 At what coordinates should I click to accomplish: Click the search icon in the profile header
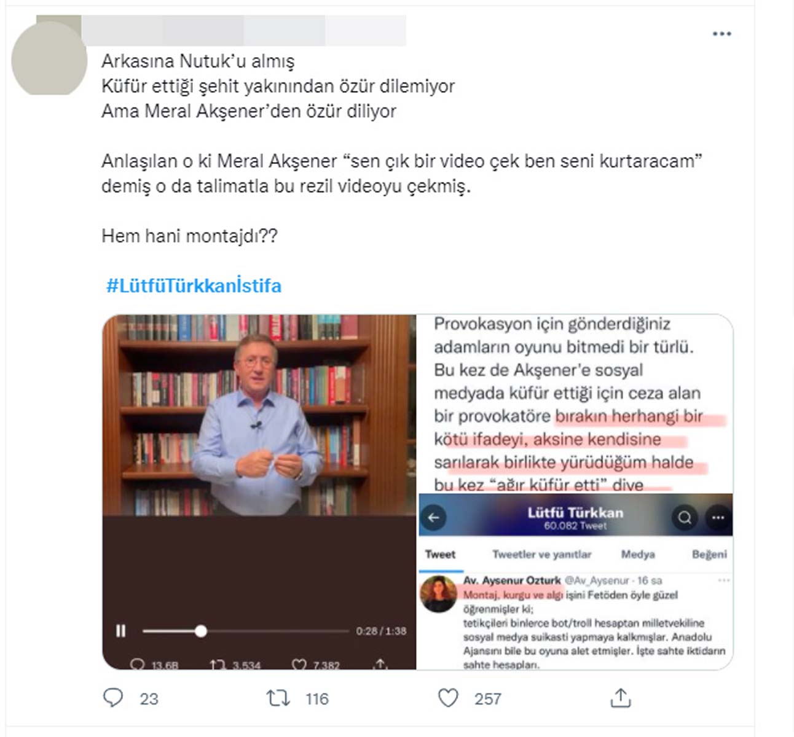(x=685, y=518)
